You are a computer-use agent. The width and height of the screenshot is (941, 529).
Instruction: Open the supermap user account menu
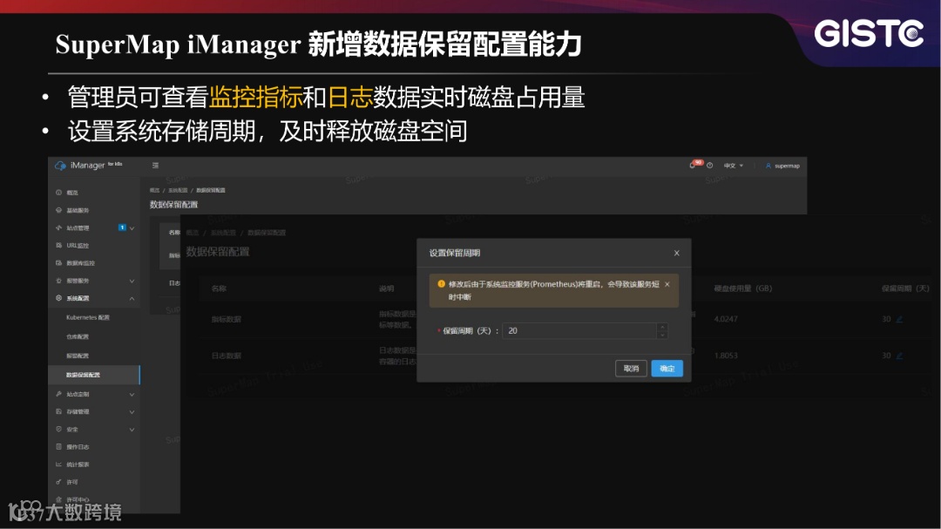tap(782, 166)
